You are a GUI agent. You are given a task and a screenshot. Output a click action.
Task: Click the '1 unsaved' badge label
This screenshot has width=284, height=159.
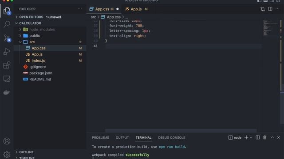[53, 17]
